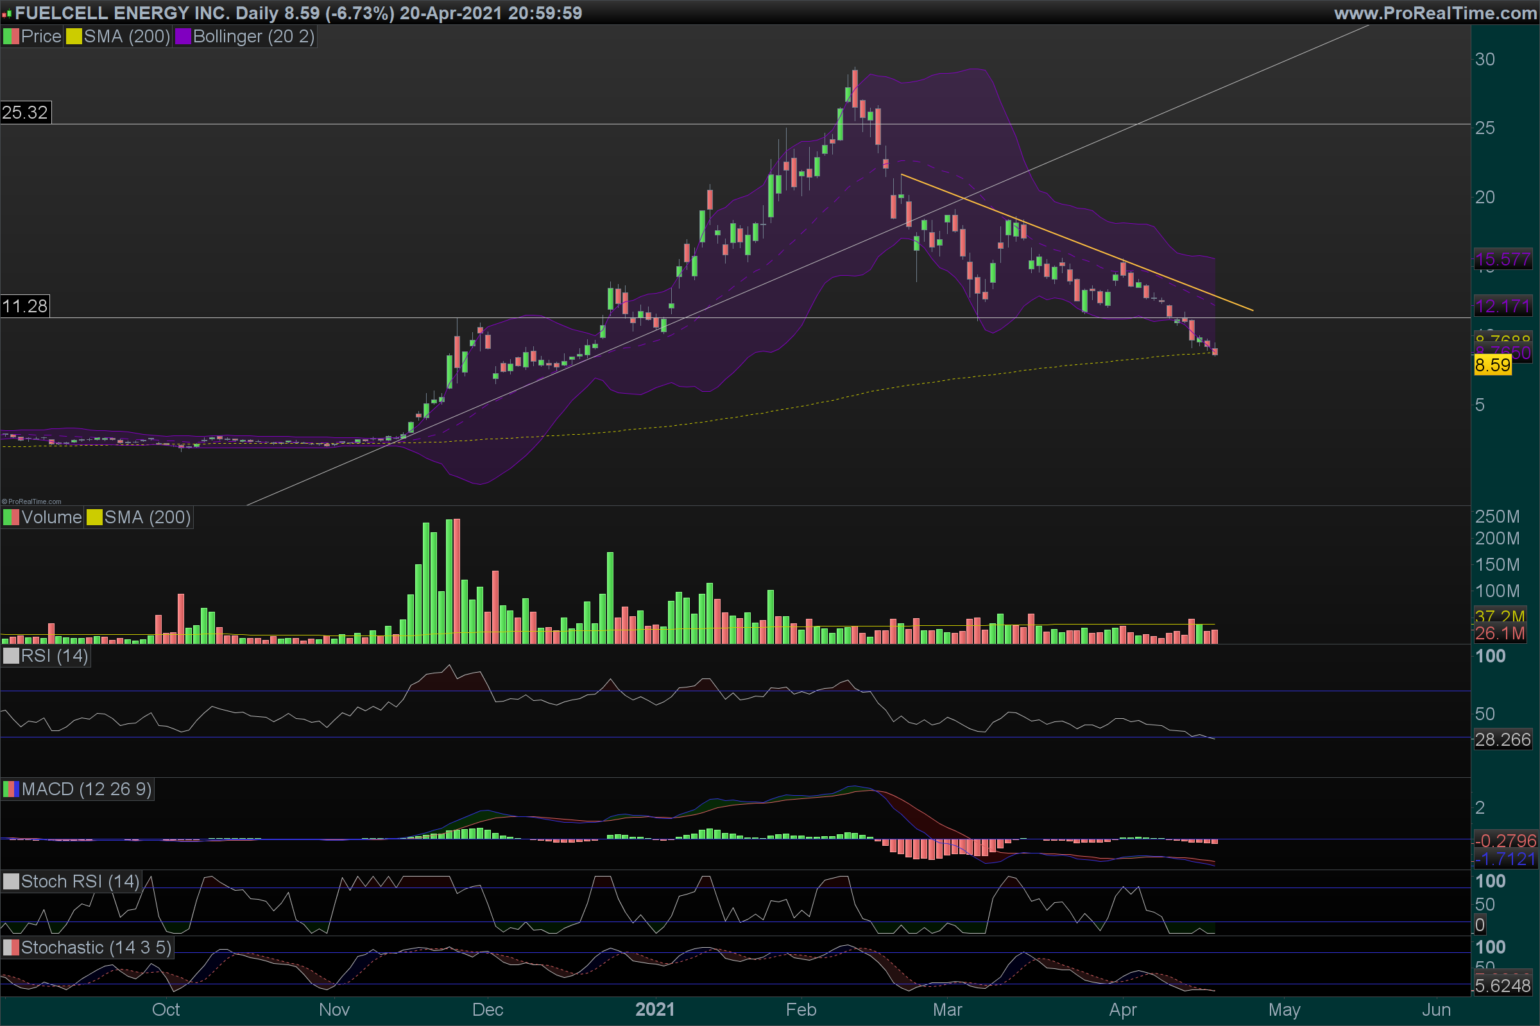This screenshot has height=1026, width=1540.
Task: Click the Stoch RSI (14) indicator icon
Action: click(11, 881)
